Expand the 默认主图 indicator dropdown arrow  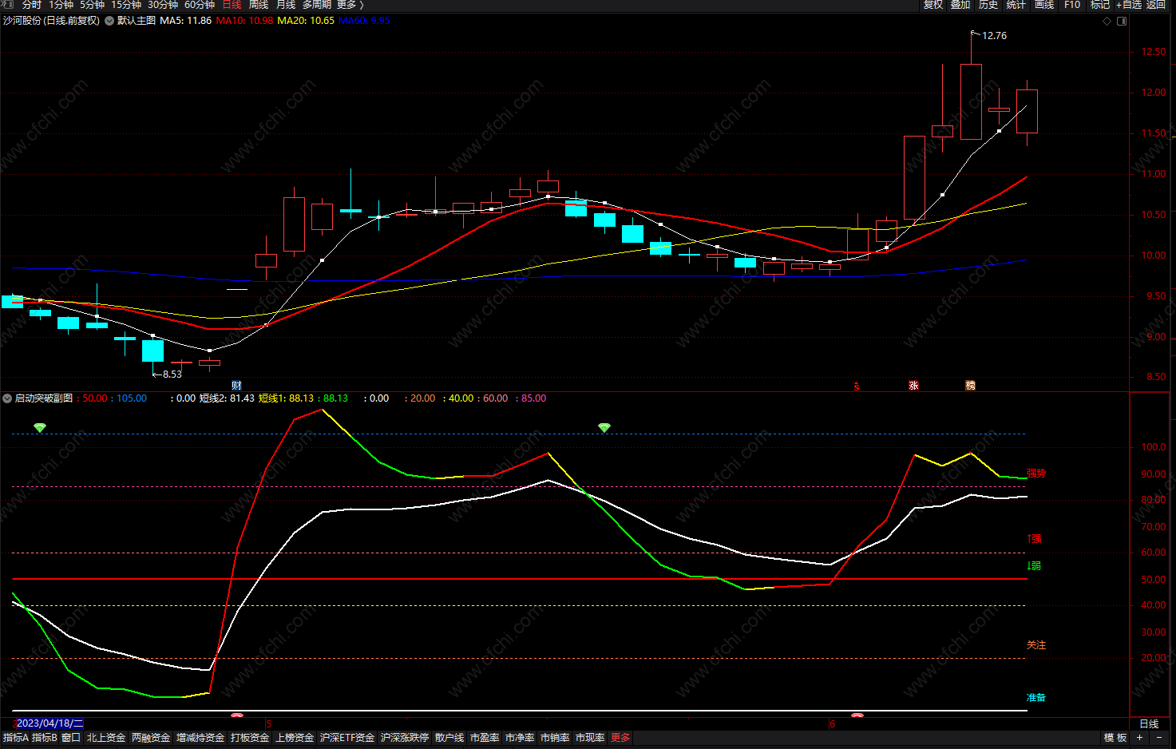tap(109, 21)
